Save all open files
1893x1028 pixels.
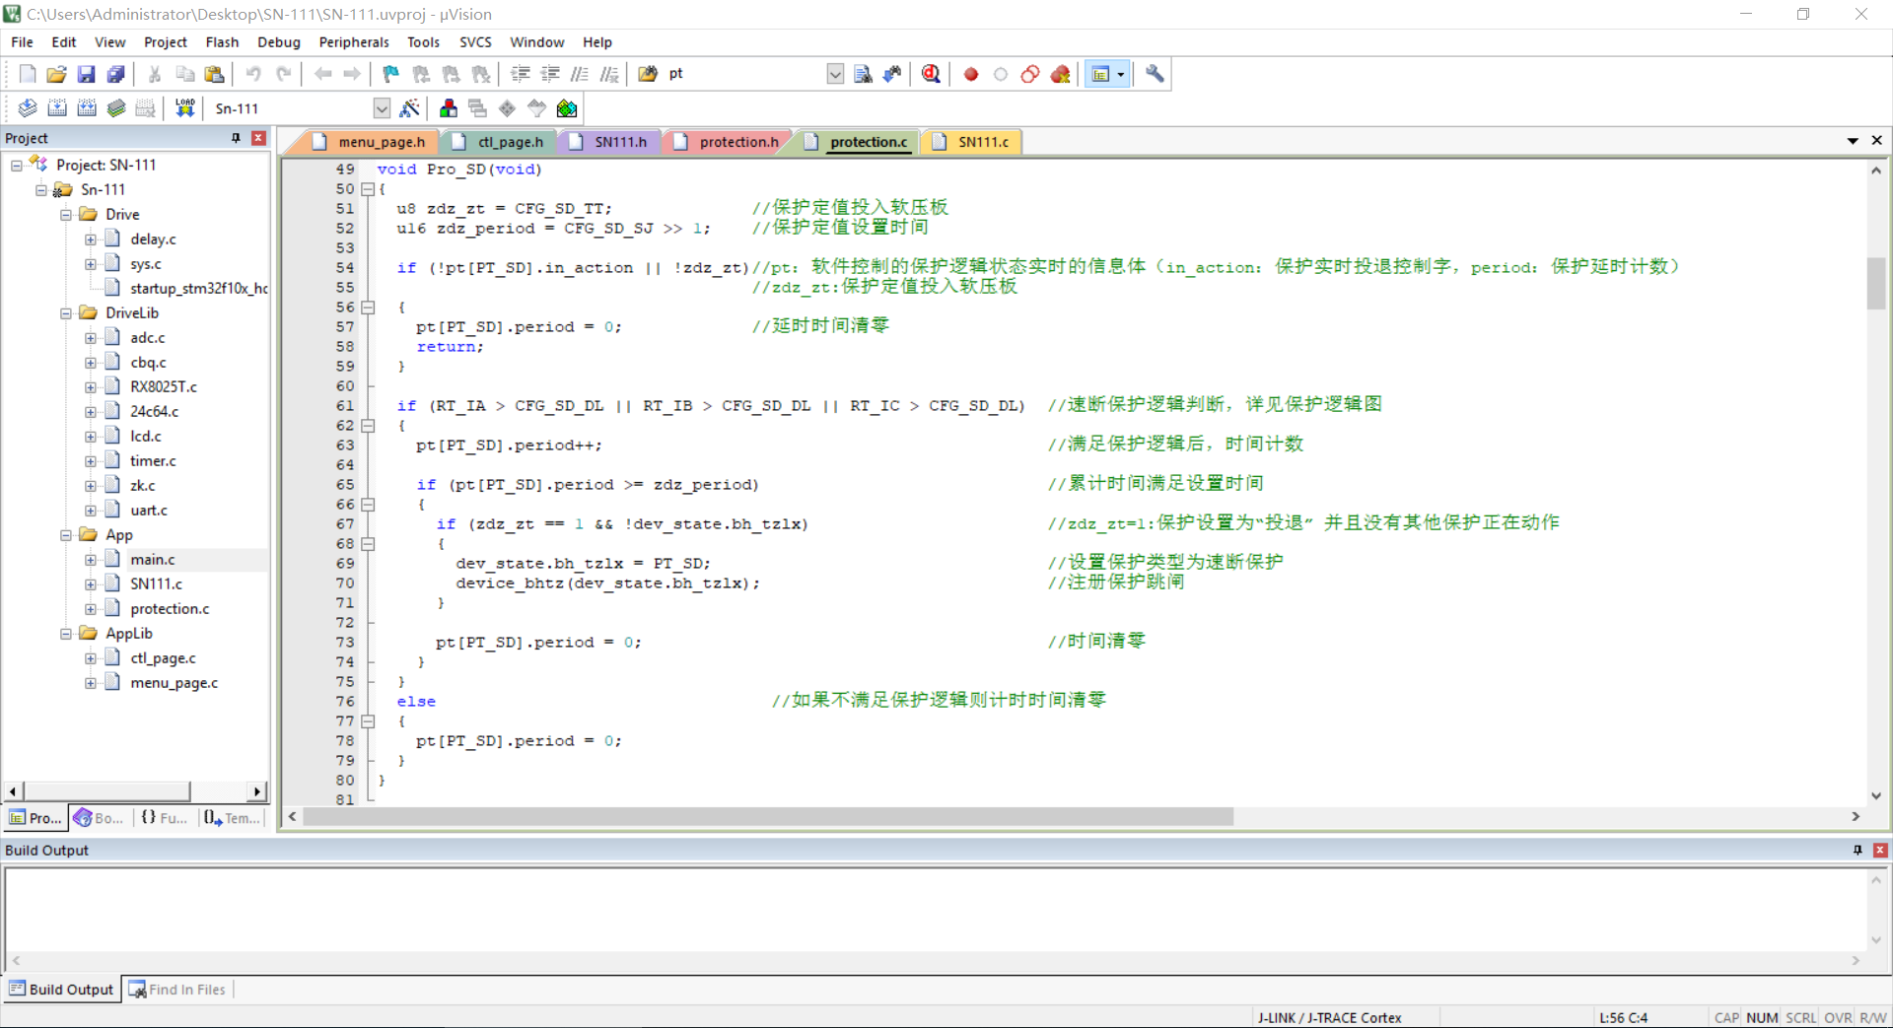click(116, 74)
